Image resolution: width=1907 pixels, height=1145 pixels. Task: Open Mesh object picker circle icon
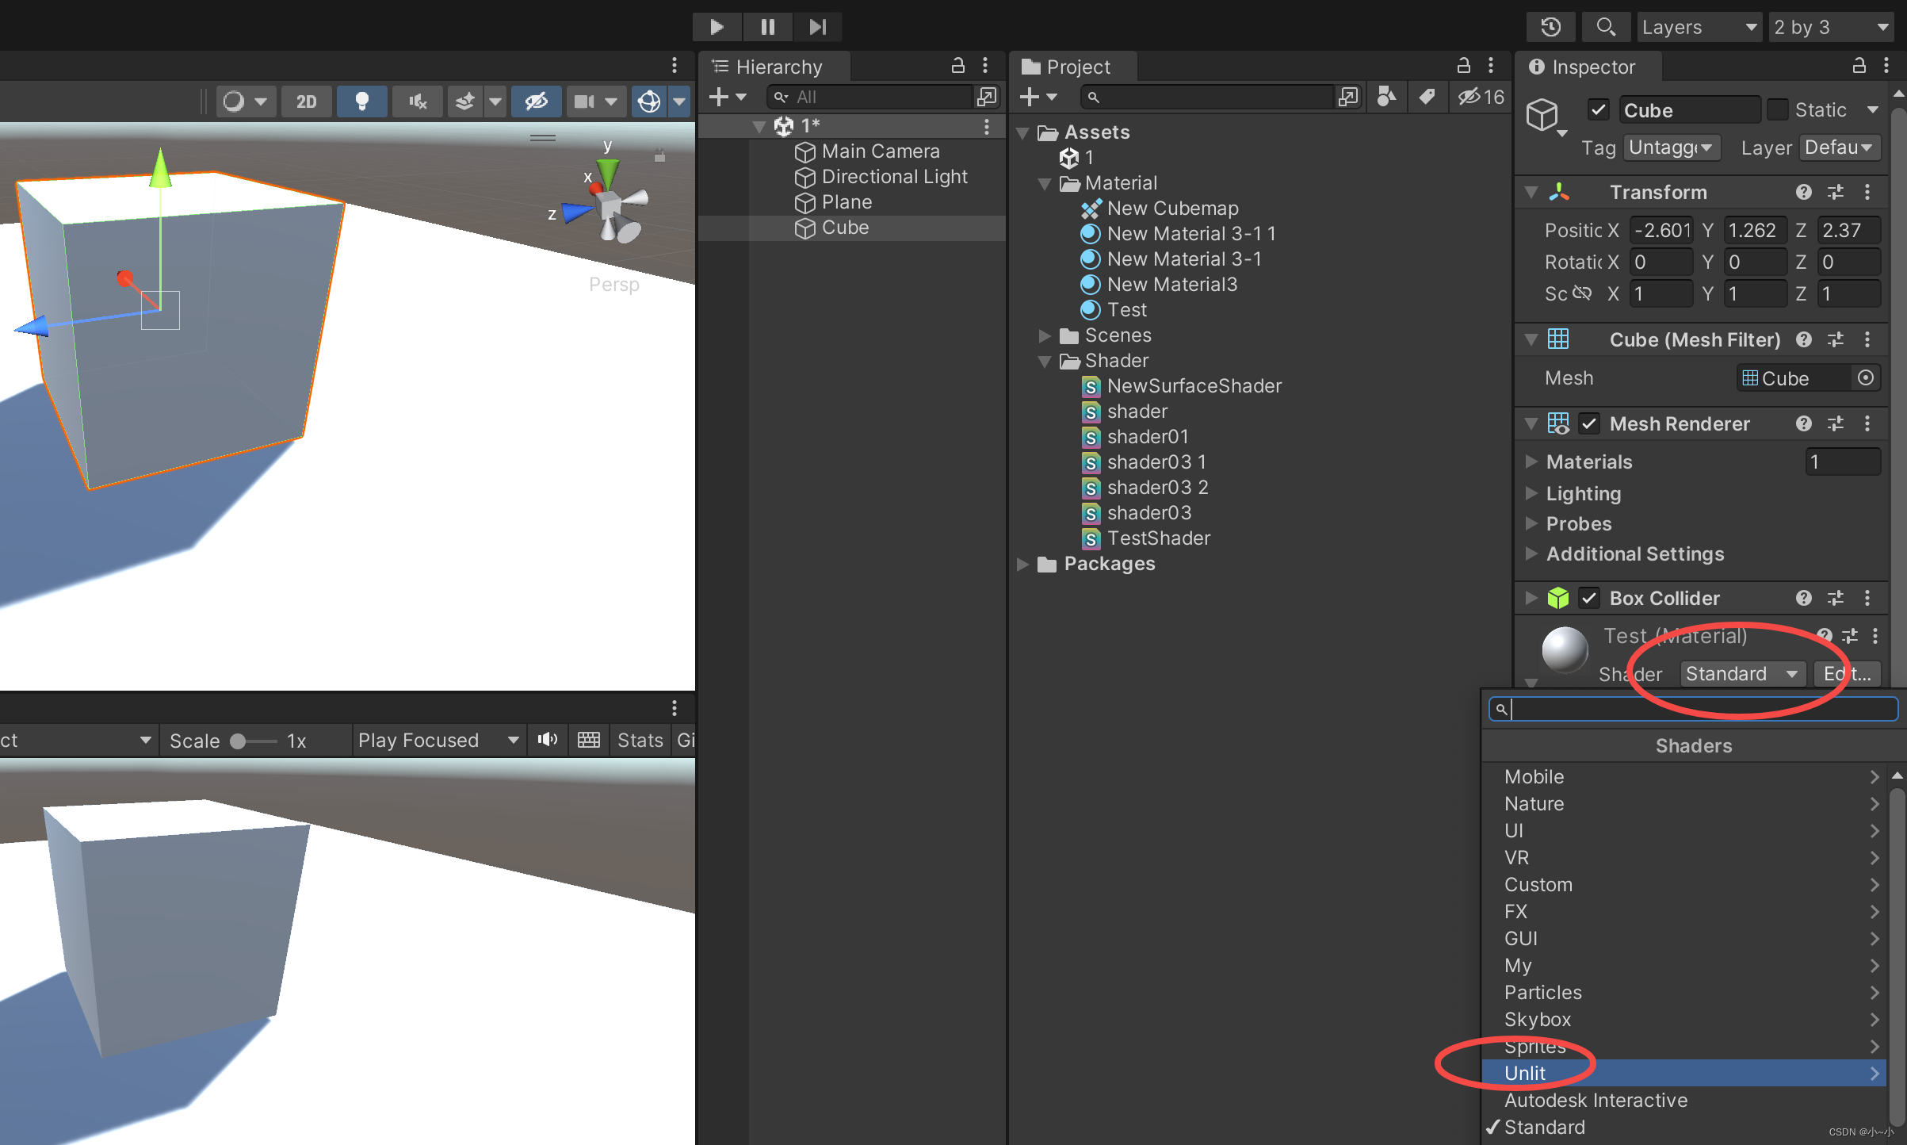[1866, 378]
